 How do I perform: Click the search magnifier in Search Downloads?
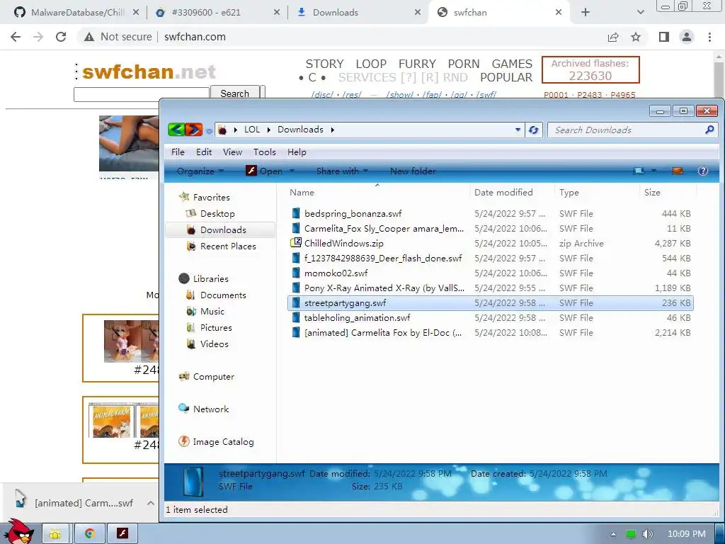(x=709, y=130)
